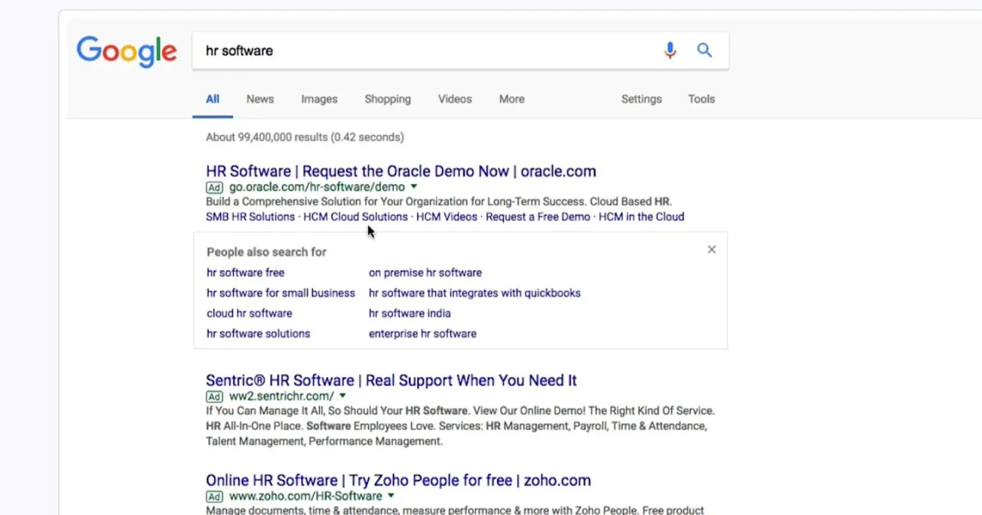The height and width of the screenshot is (515, 982).
Task: Search hr software that integrates with quickbooks
Action: (x=474, y=293)
